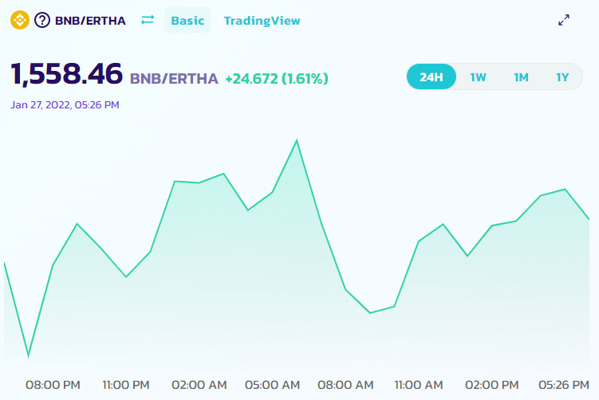Click the BNB/ERTHA pair title
This screenshot has height=400, width=599.
click(90, 21)
